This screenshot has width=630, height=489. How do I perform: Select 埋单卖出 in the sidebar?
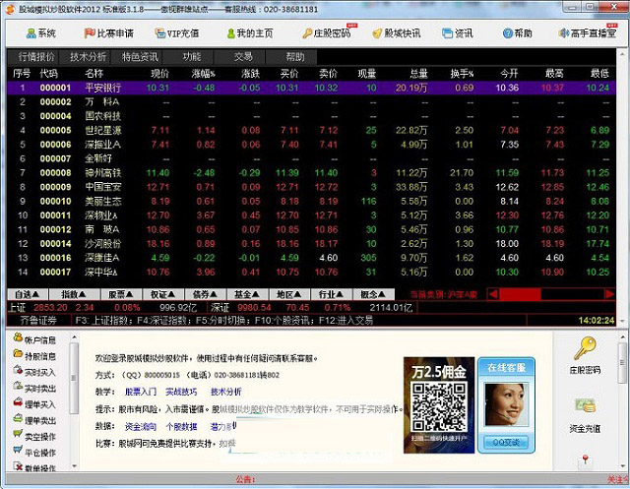34,420
